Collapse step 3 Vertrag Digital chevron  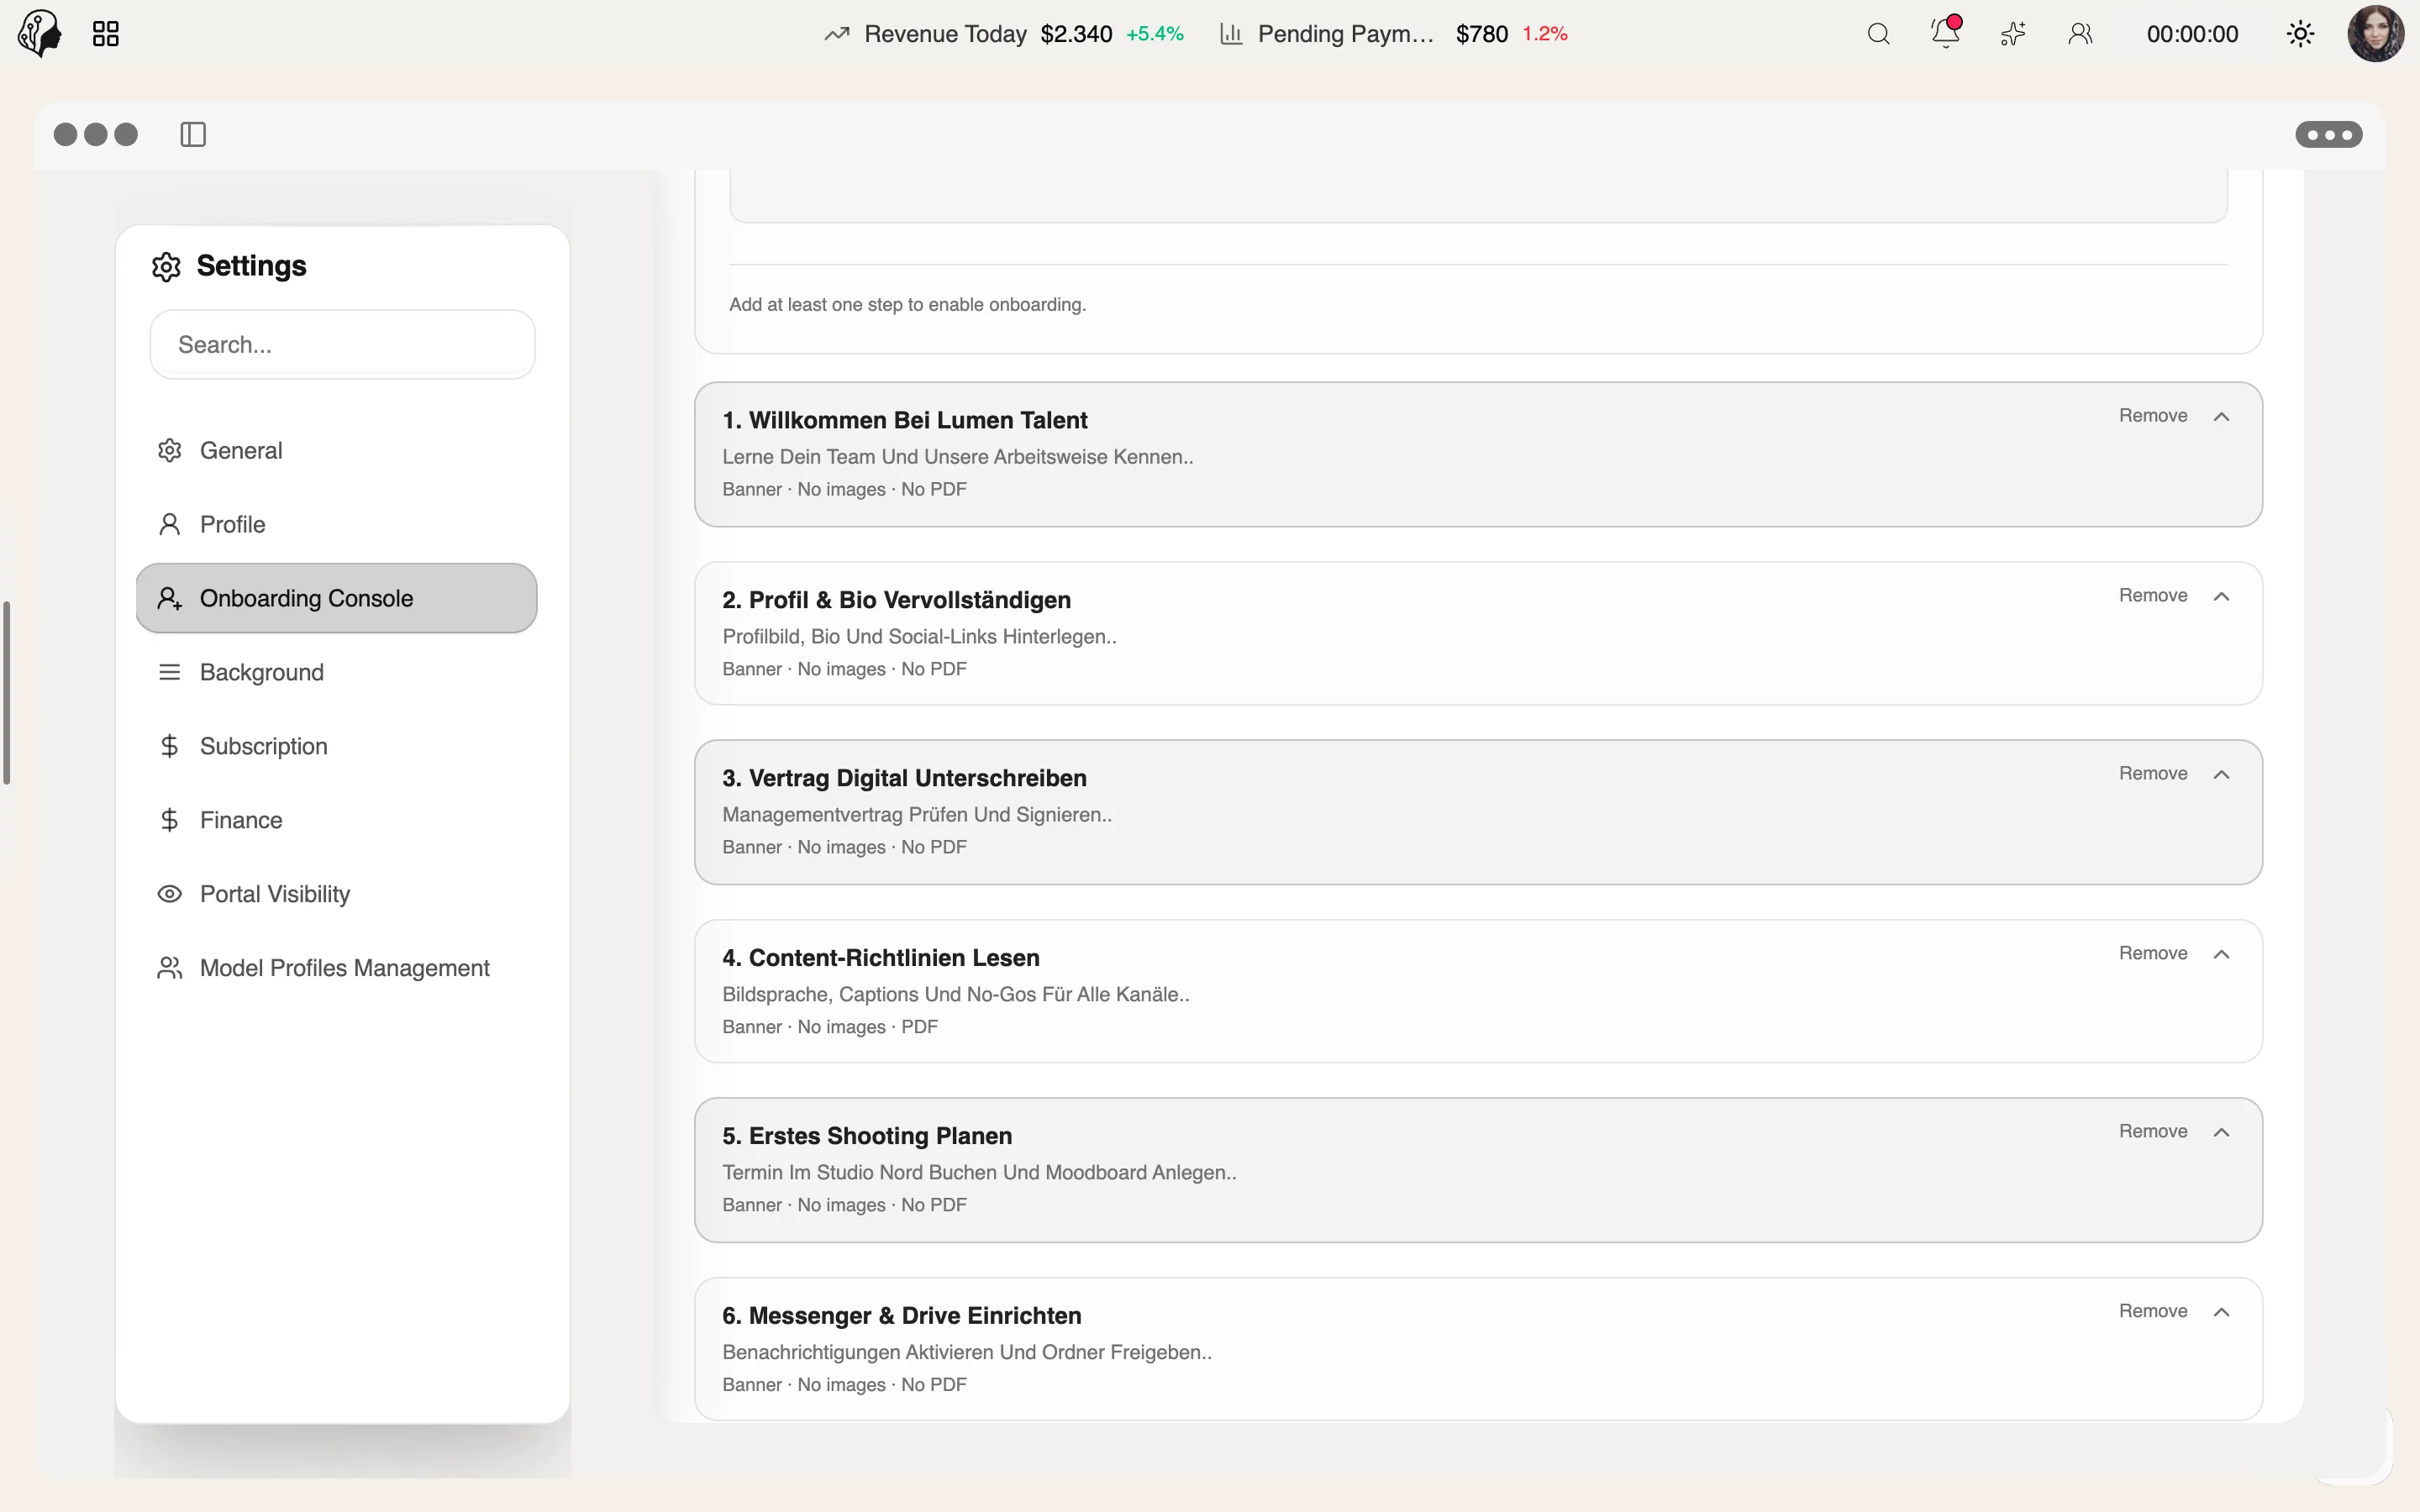click(2221, 774)
